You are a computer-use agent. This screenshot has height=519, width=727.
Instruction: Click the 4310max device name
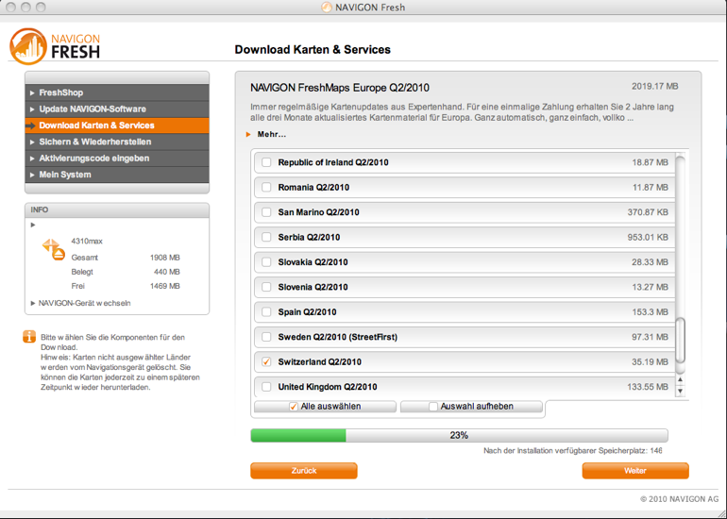pyautogui.click(x=87, y=242)
